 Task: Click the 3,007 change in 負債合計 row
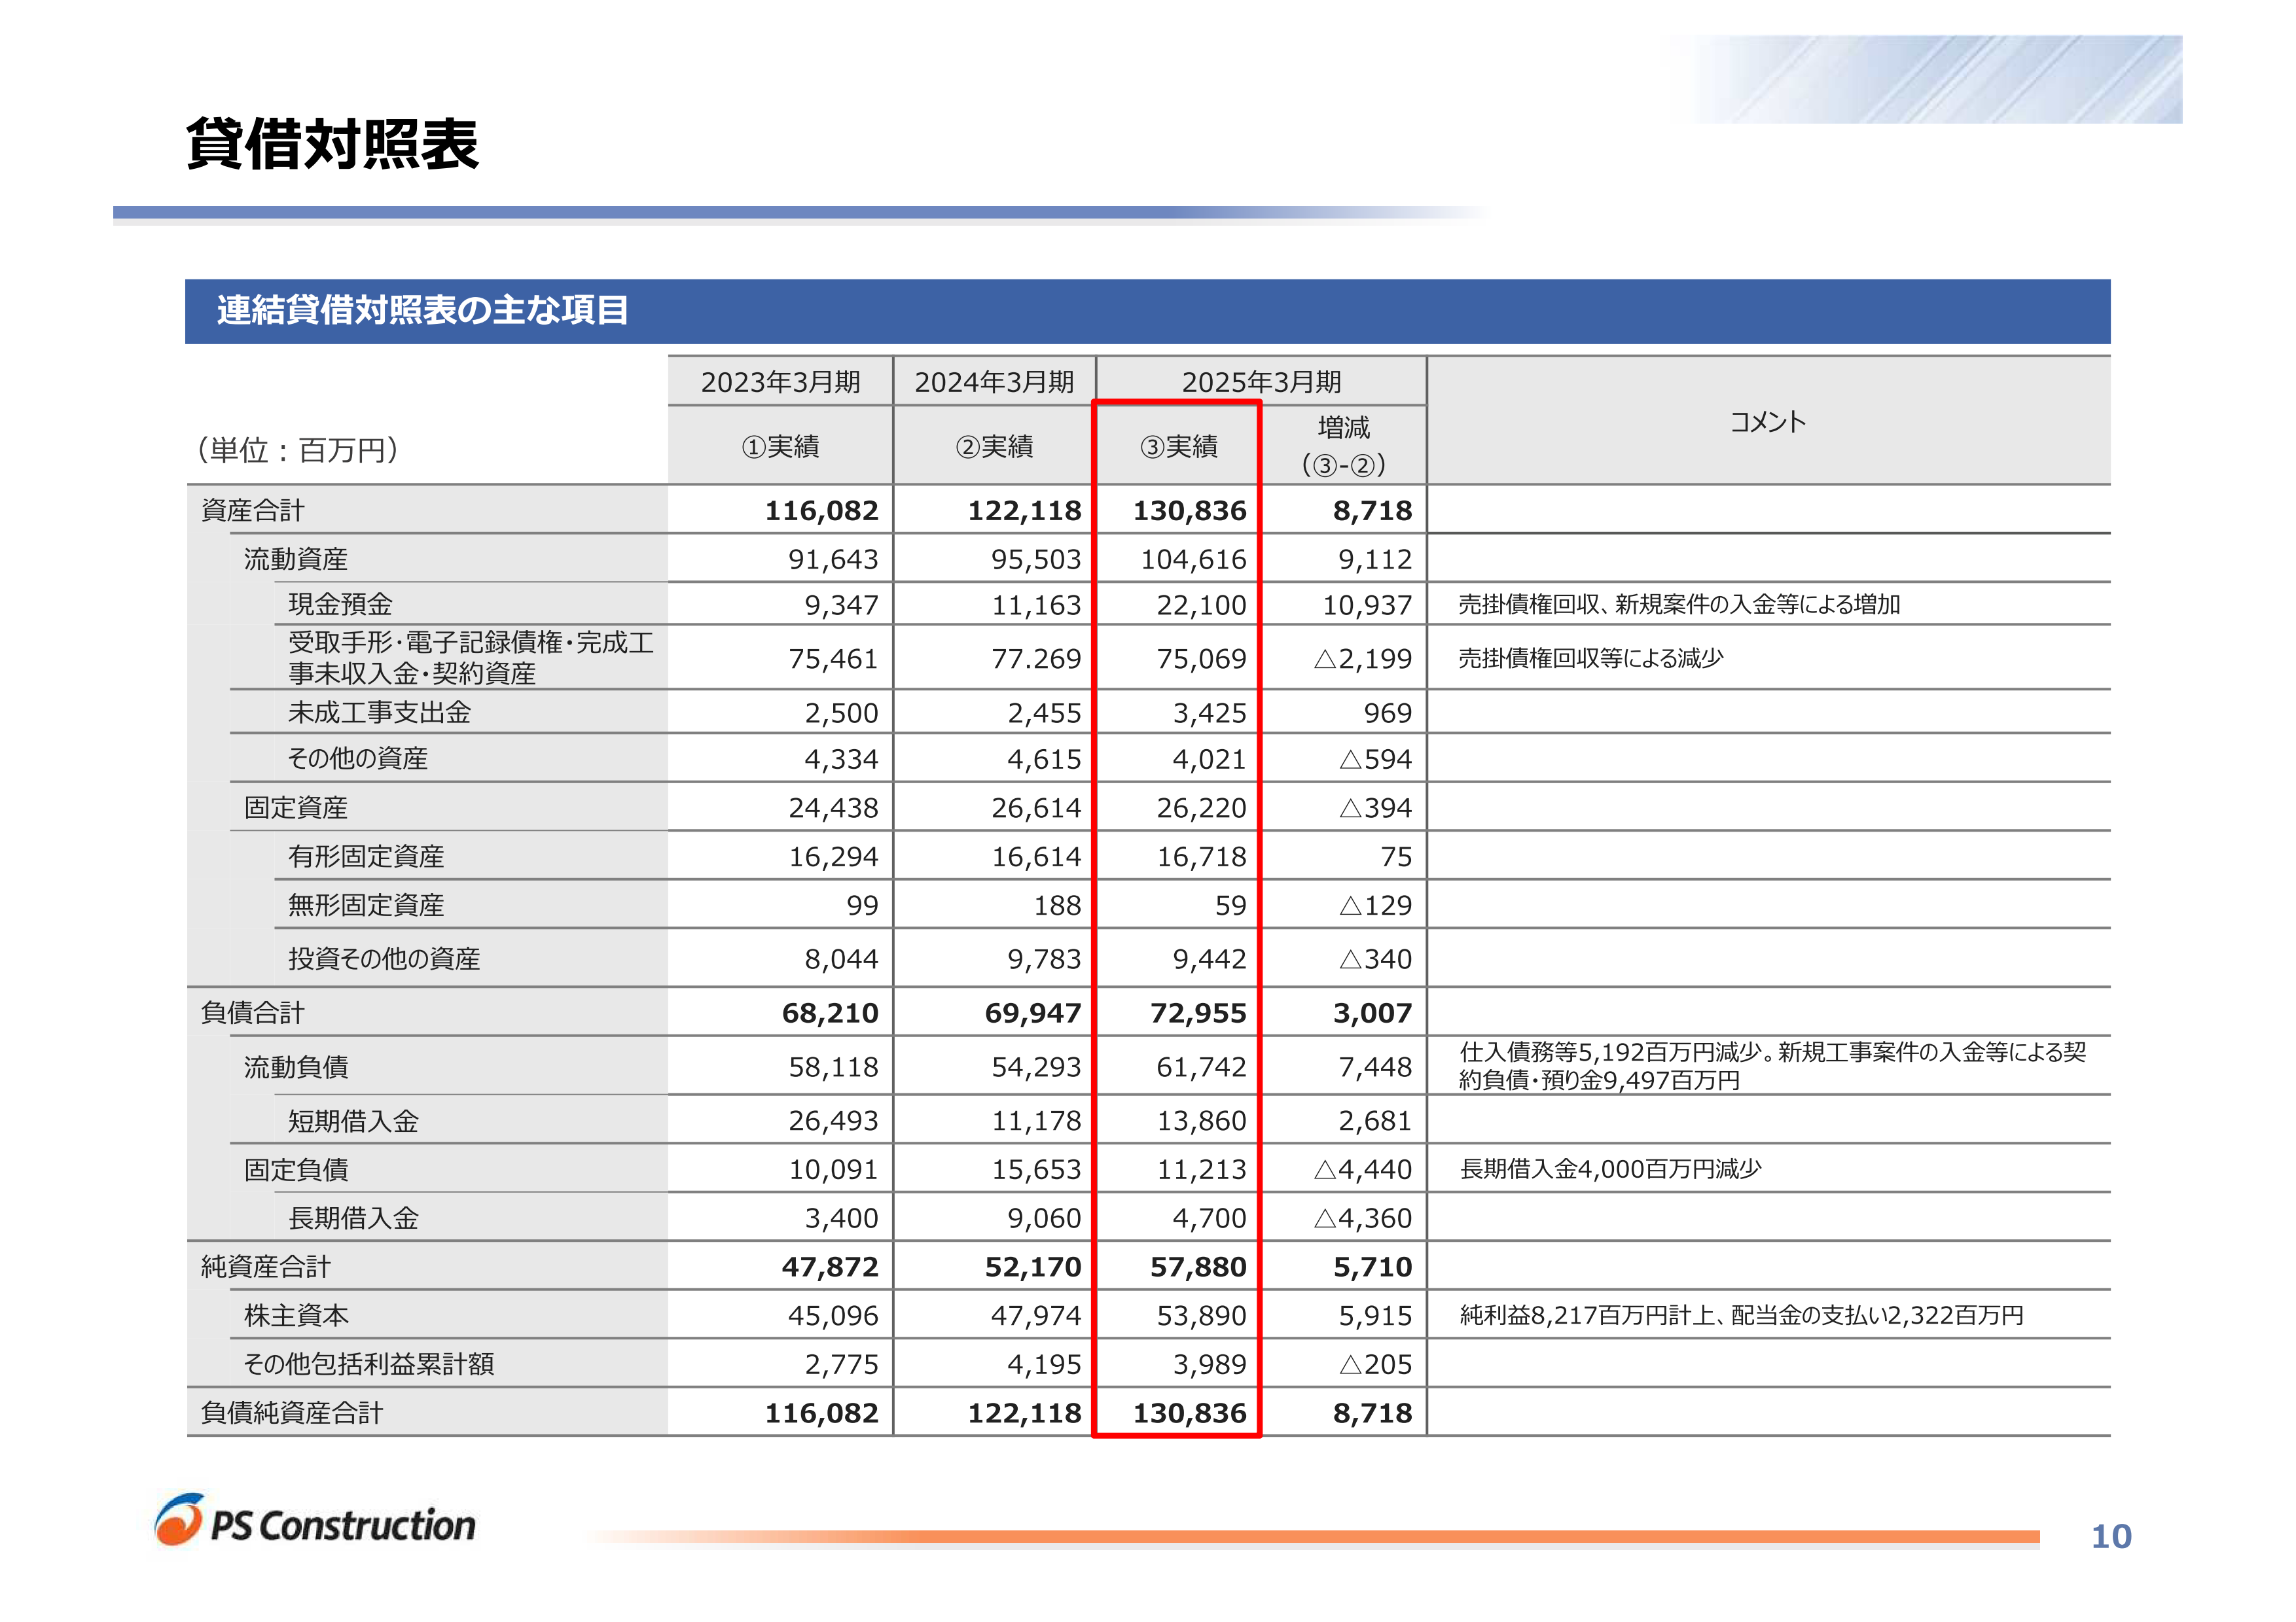[1372, 1014]
